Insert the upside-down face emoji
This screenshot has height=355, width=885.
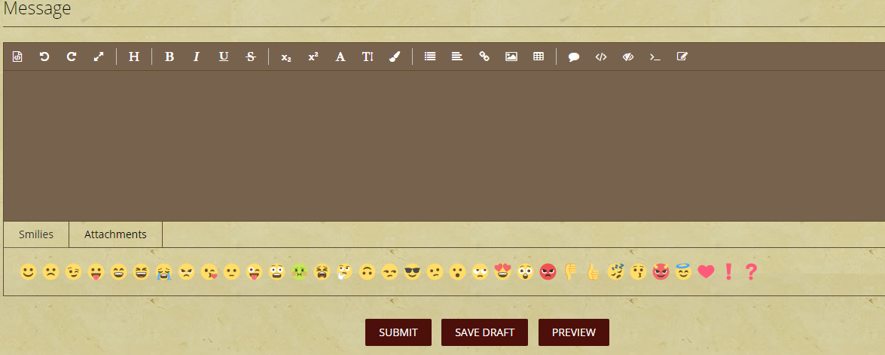point(367,272)
